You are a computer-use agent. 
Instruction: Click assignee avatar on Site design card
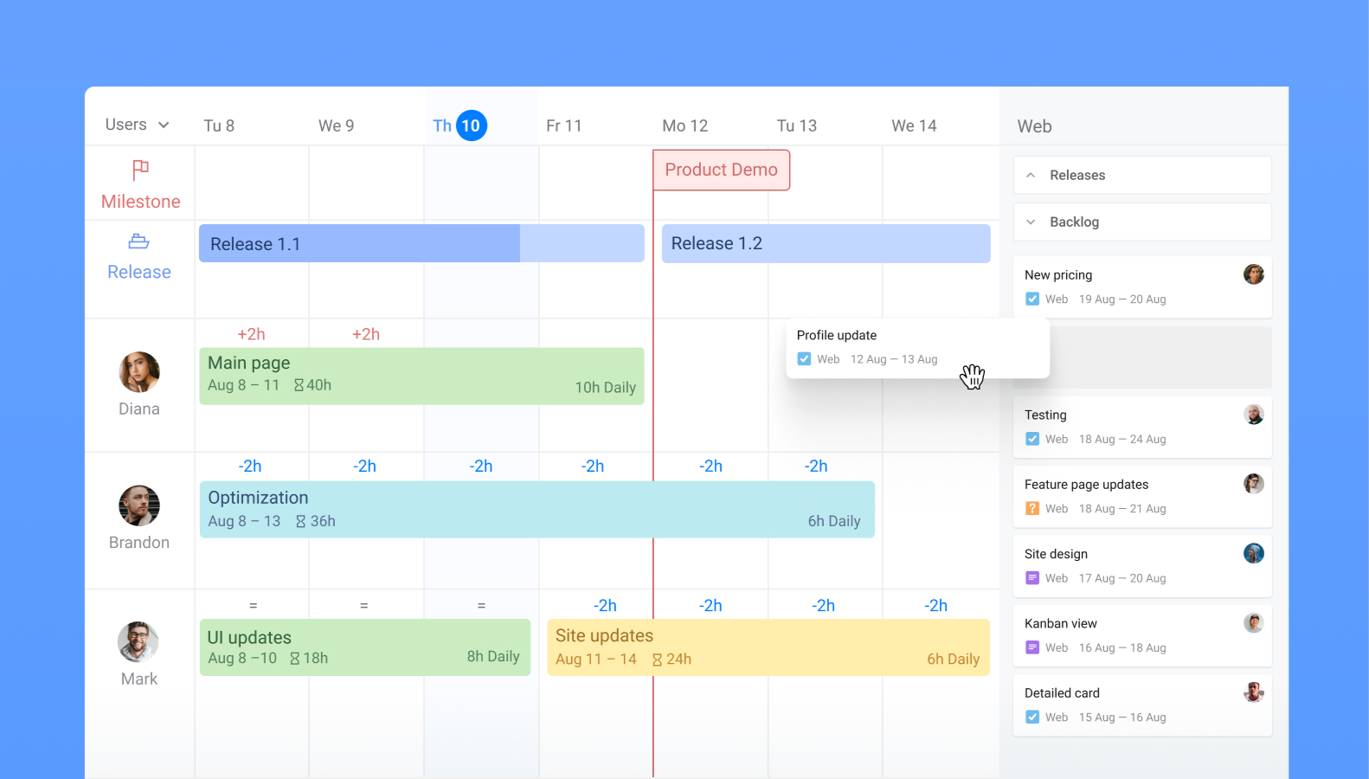click(x=1254, y=553)
